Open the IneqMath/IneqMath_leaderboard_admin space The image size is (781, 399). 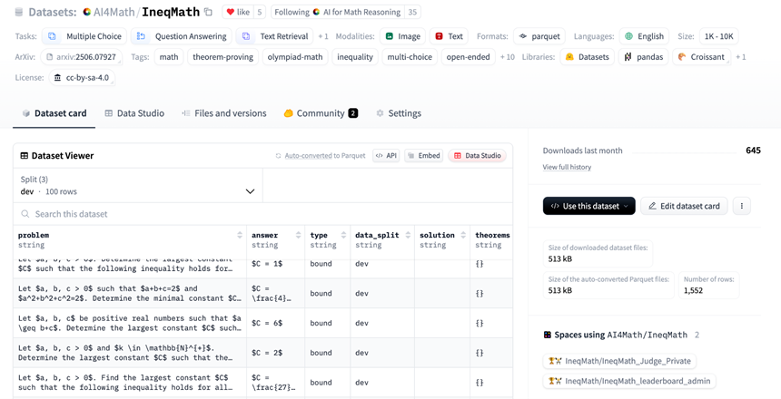629,382
